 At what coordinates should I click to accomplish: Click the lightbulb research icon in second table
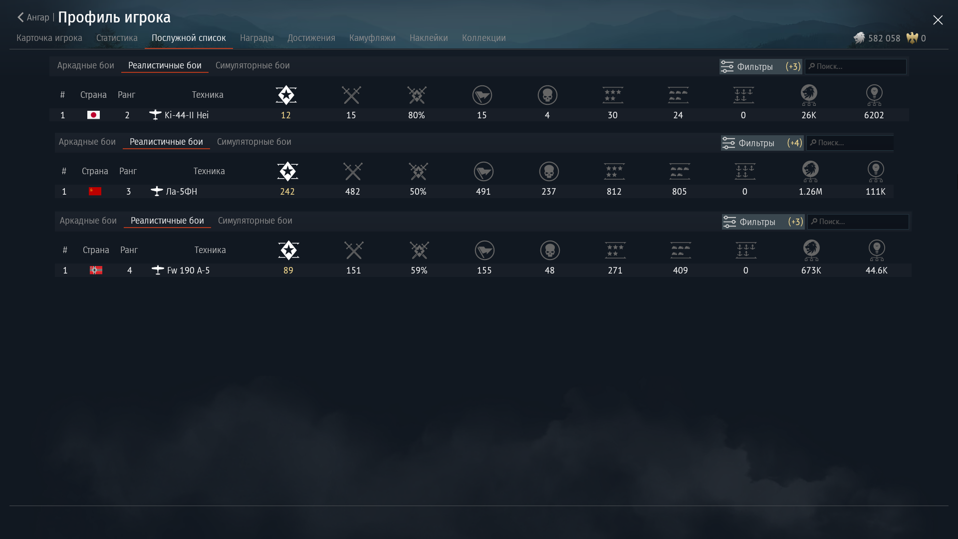(x=876, y=171)
